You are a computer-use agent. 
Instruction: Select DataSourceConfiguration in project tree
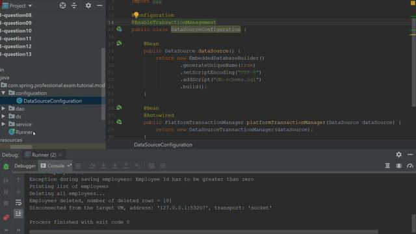(52, 101)
